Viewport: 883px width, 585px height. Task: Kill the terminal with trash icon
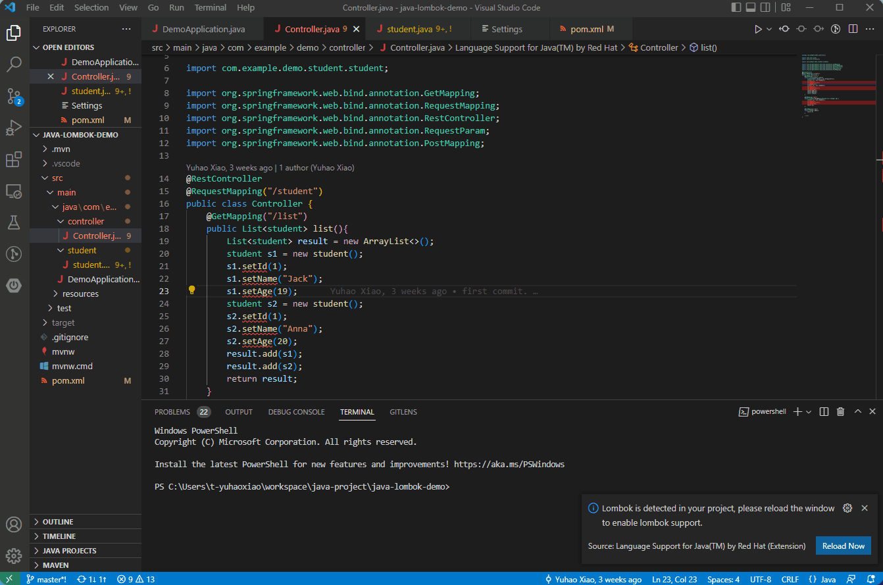(840, 412)
